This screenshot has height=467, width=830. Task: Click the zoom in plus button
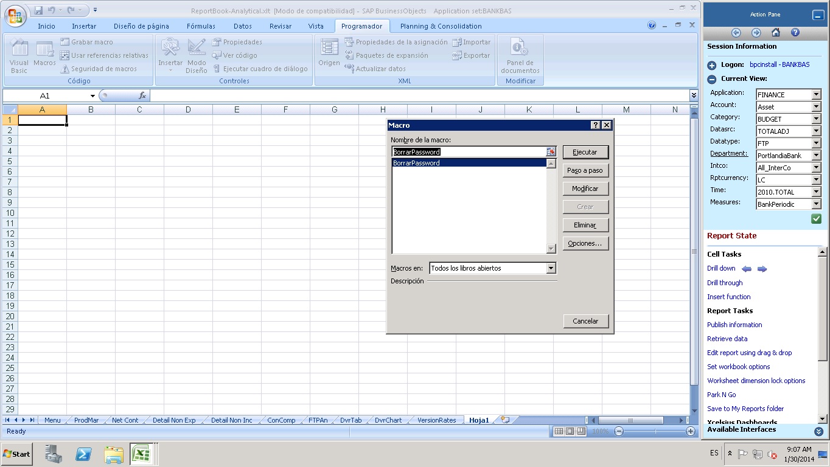click(x=690, y=431)
